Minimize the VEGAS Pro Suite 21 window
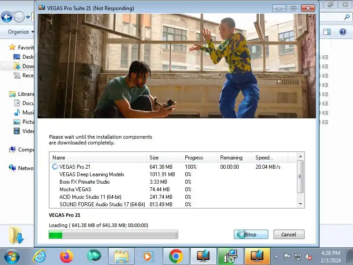Image resolution: width=353 pixels, height=265 pixels. coord(279,8)
